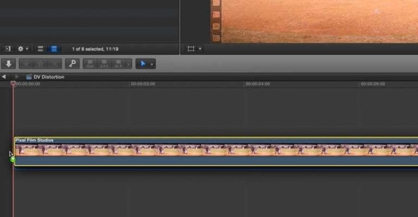Viewport: 418px width, 217px height.
Task: Click the Connect clip to storyline icon
Action: (90, 64)
